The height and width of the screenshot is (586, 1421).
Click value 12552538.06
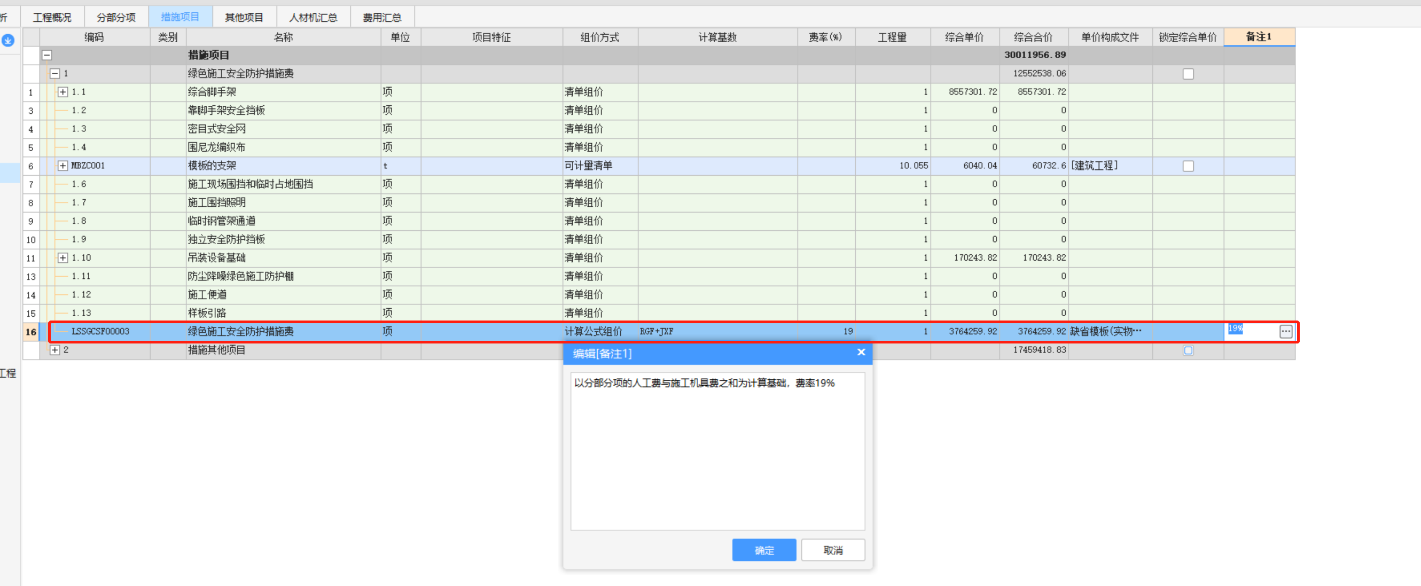coord(1039,73)
